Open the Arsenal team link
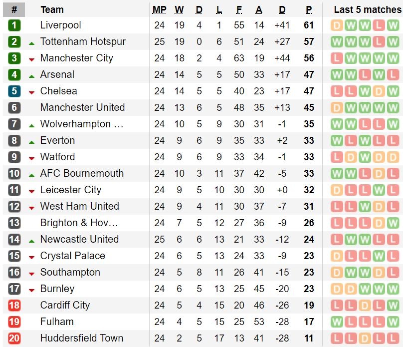Screen dimensions: 403x347 pyautogui.click(x=57, y=74)
